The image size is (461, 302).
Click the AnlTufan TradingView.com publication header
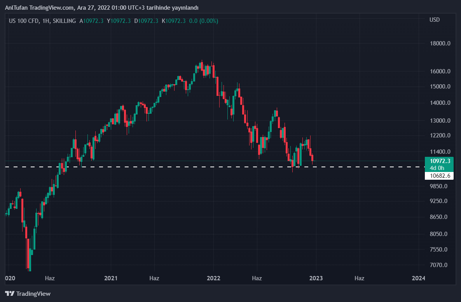(x=101, y=8)
